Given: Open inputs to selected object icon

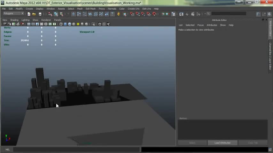Looking at the screenshot, I should [163, 14].
